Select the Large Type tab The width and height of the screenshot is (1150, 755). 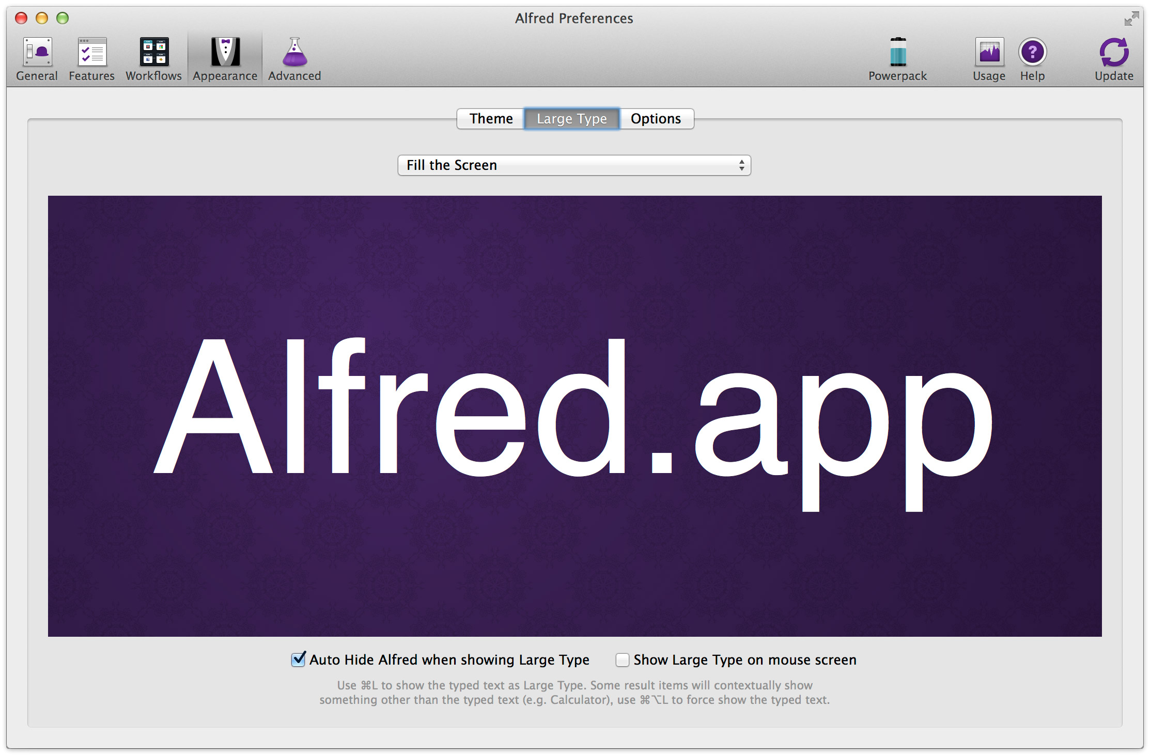click(572, 119)
